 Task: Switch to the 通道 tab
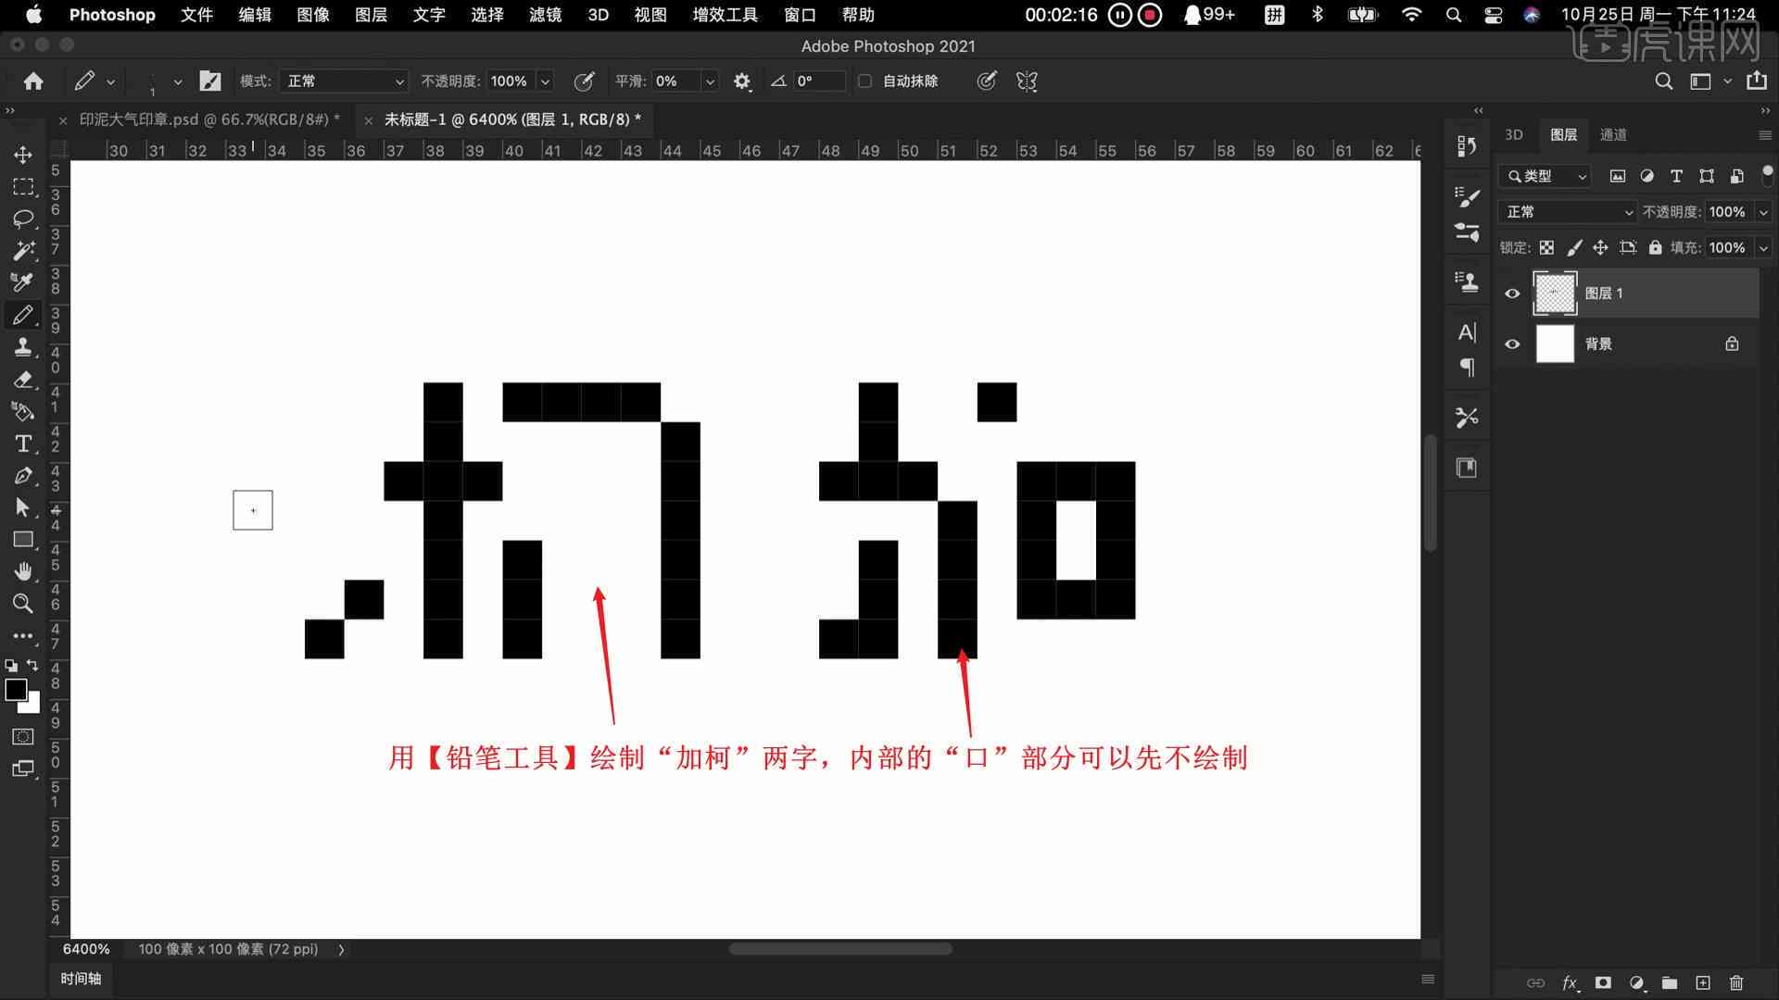point(1613,135)
